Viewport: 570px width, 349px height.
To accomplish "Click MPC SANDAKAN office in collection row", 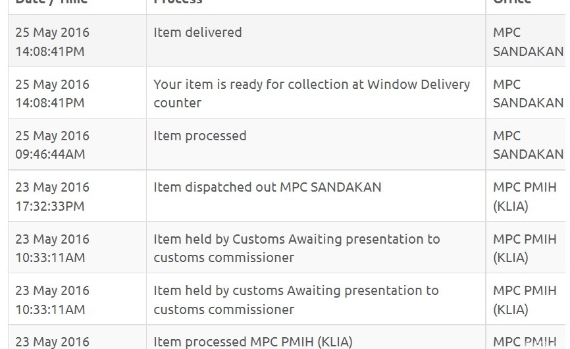I will click(528, 94).
